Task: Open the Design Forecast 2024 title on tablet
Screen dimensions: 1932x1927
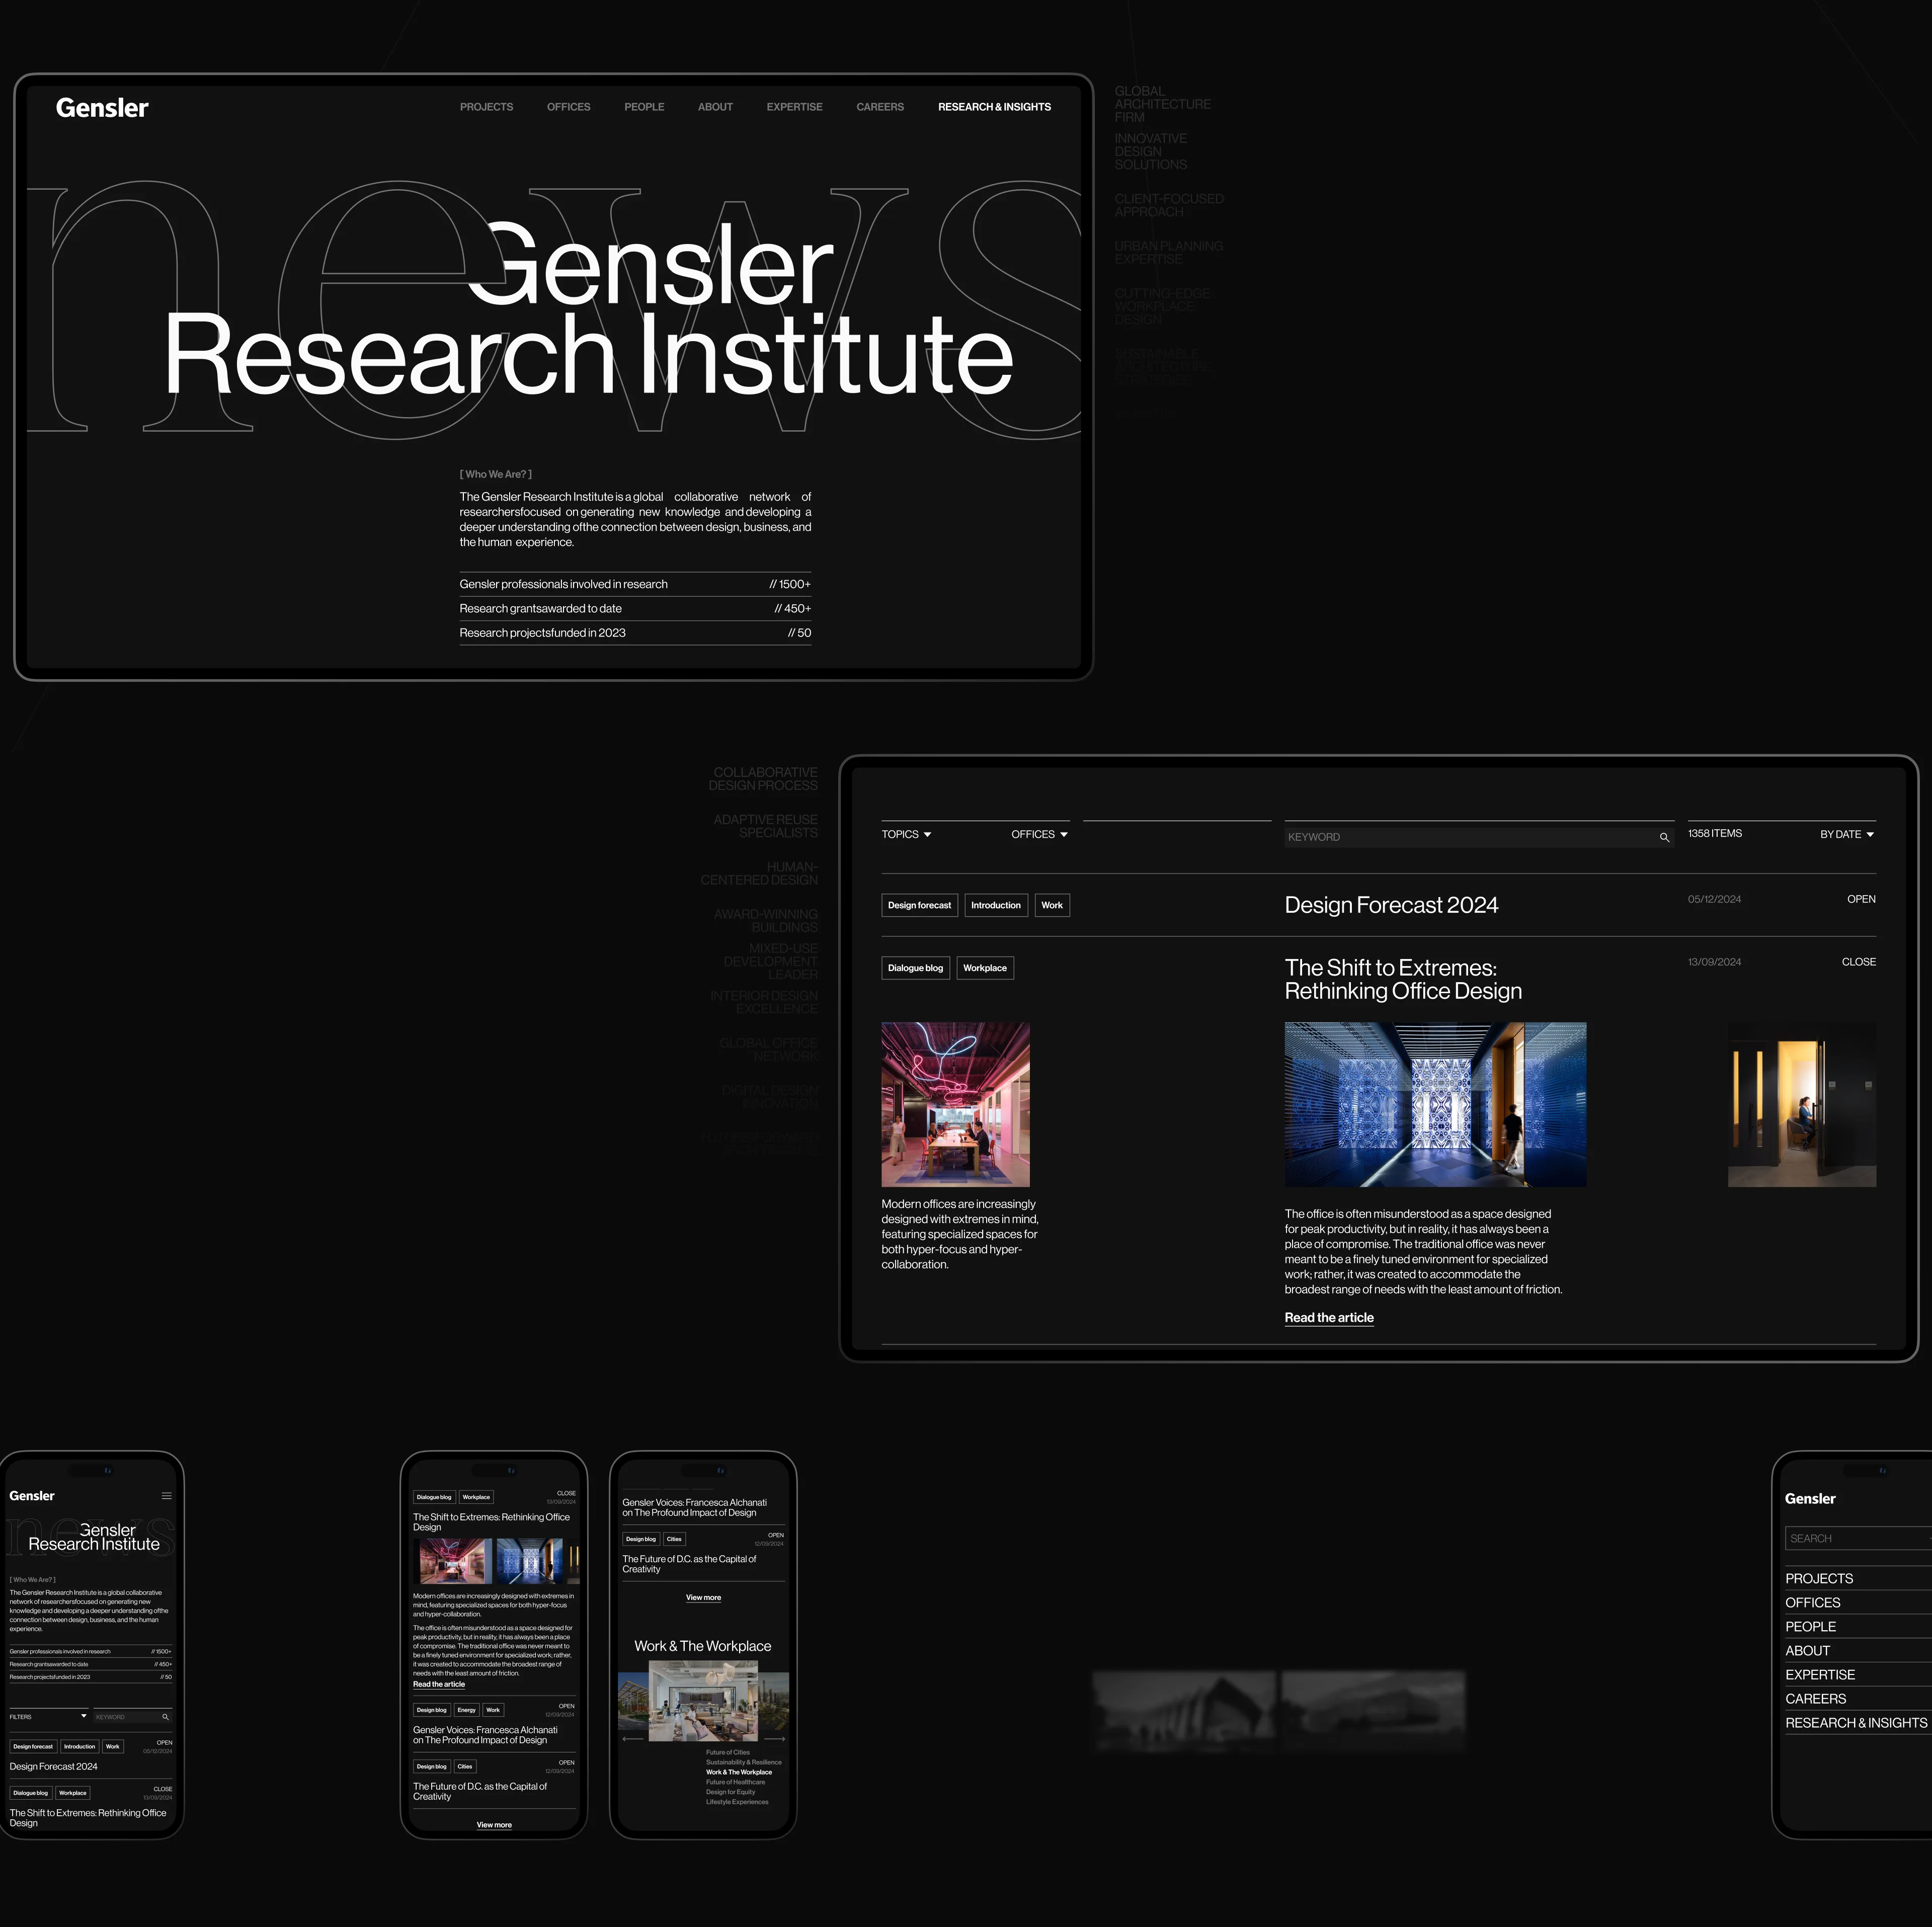Action: [1391, 905]
